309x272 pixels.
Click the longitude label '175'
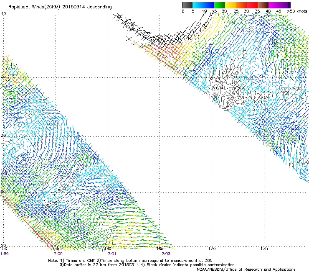click(x=264, y=249)
